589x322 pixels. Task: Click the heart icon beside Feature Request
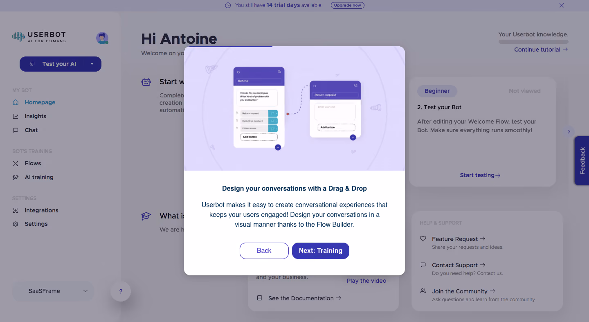click(423, 239)
